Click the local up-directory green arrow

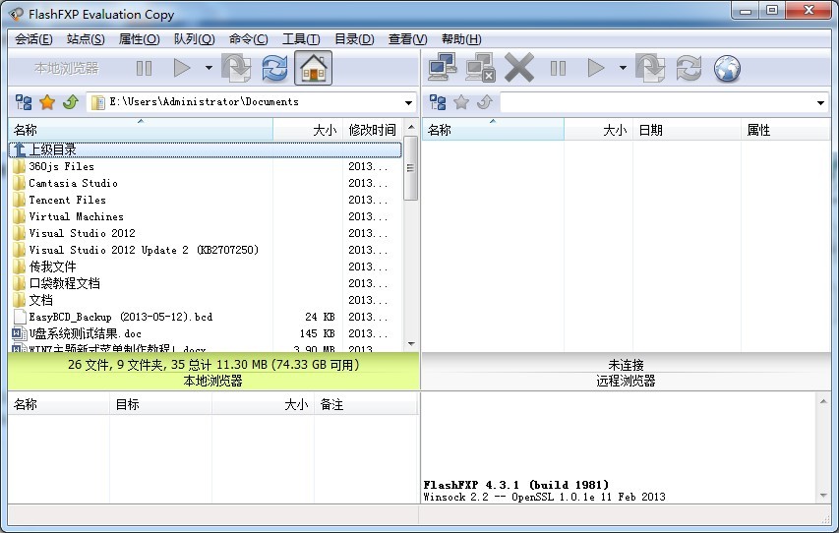click(71, 101)
